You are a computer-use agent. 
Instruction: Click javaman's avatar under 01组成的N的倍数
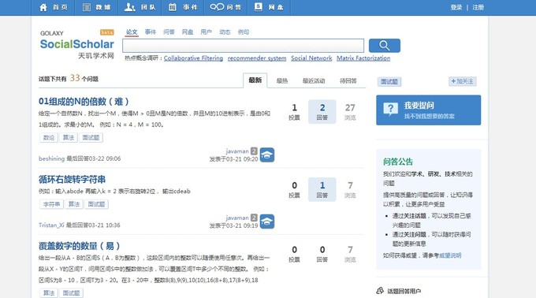click(x=267, y=155)
